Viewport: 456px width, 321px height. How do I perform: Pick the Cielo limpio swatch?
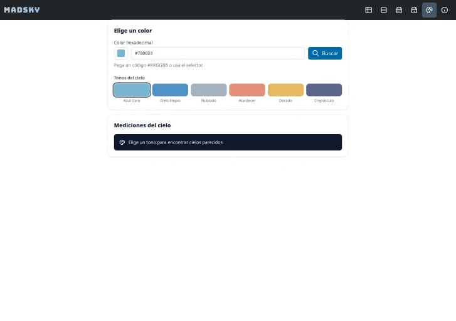click(170, 90)
